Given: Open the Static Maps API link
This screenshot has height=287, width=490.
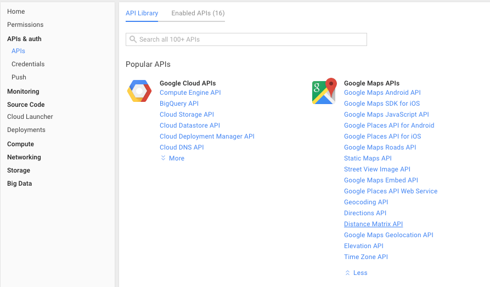Looking at the screenshot, I should coord(368,158).
